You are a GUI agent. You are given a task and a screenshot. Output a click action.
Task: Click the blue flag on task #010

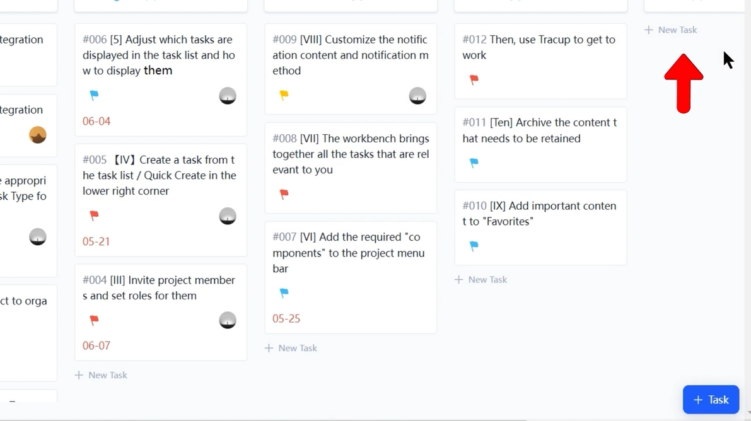tap(475, 246)
